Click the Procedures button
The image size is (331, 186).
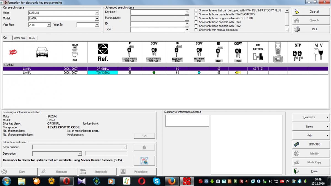(138, 171)
